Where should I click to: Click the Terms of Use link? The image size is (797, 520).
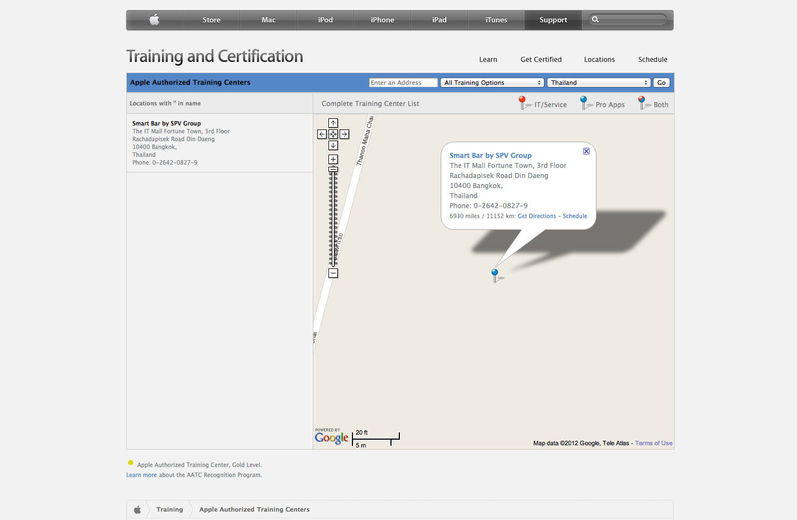point(653,444)
